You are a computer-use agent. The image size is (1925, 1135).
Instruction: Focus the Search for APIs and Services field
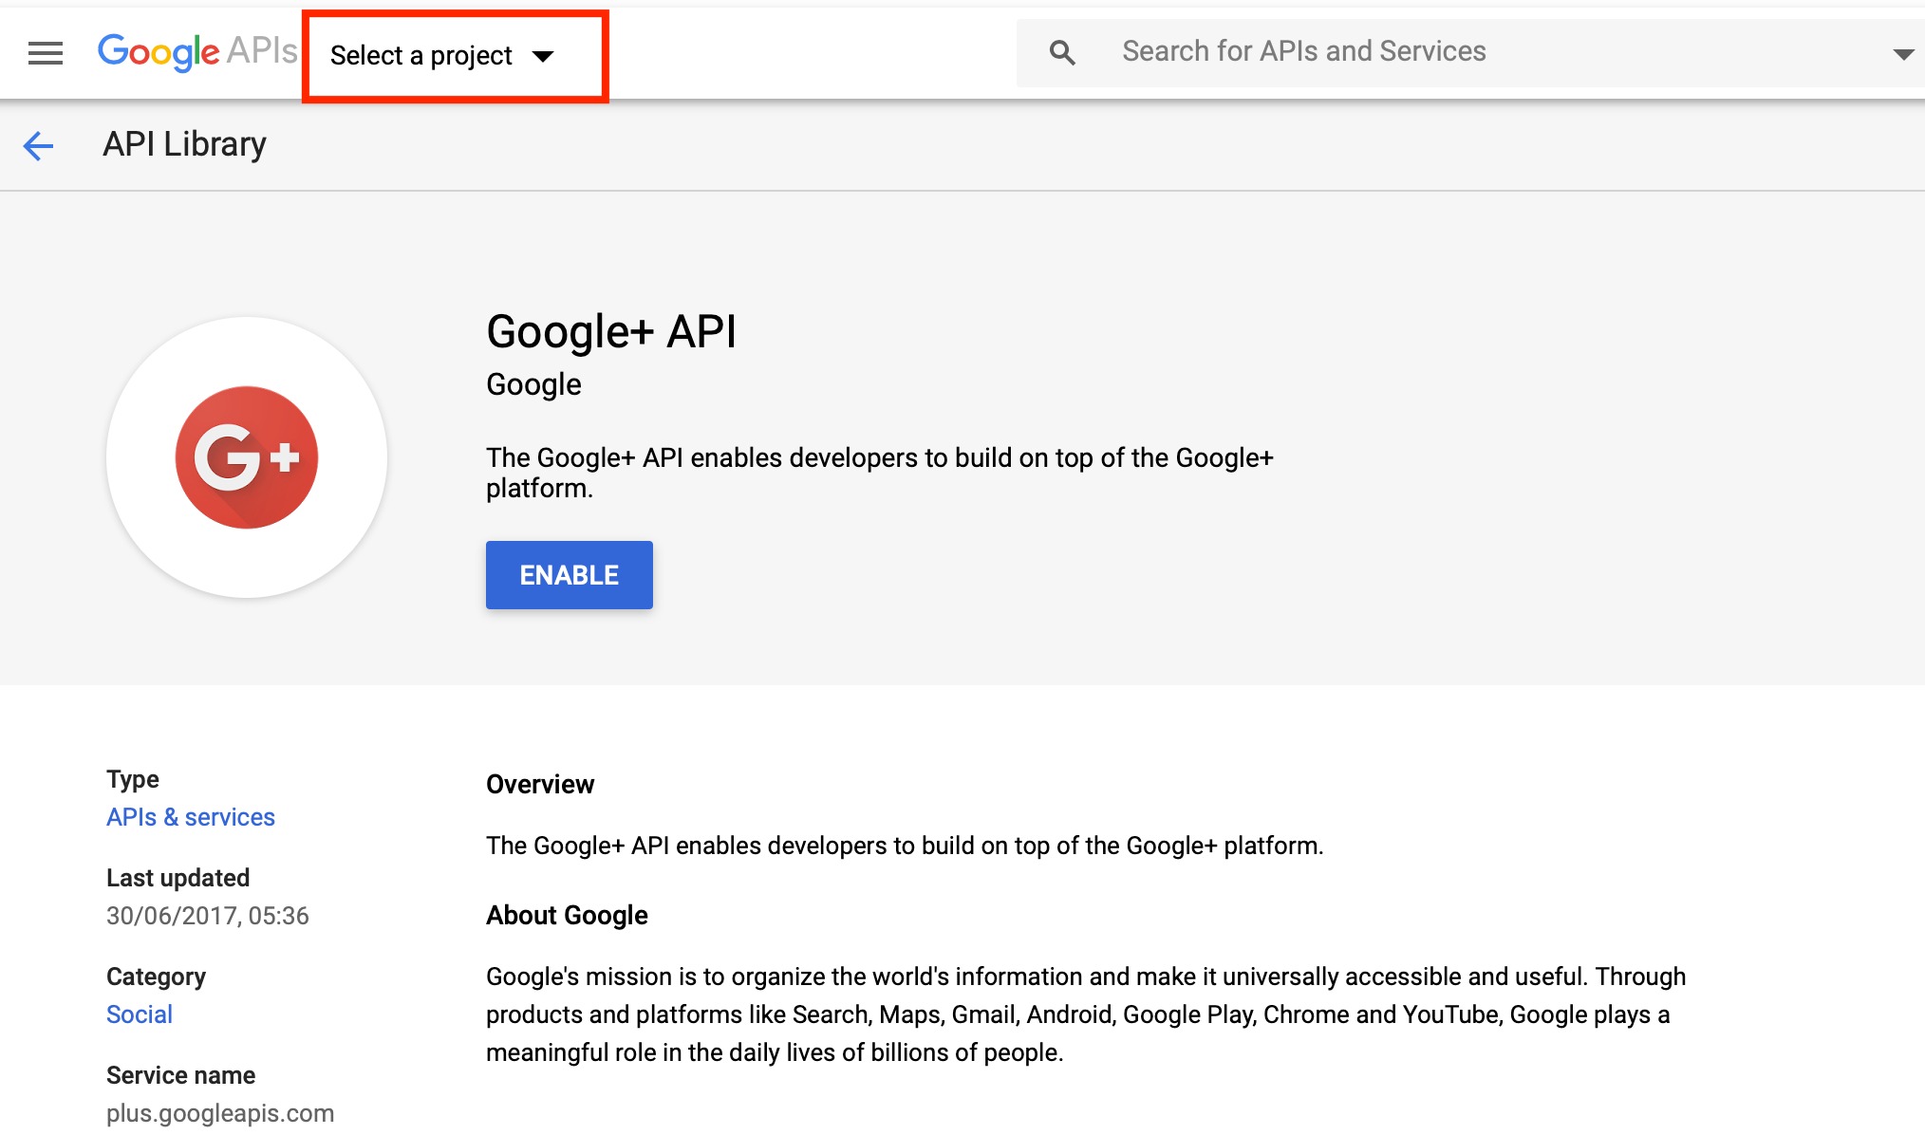pos(1470,52)
